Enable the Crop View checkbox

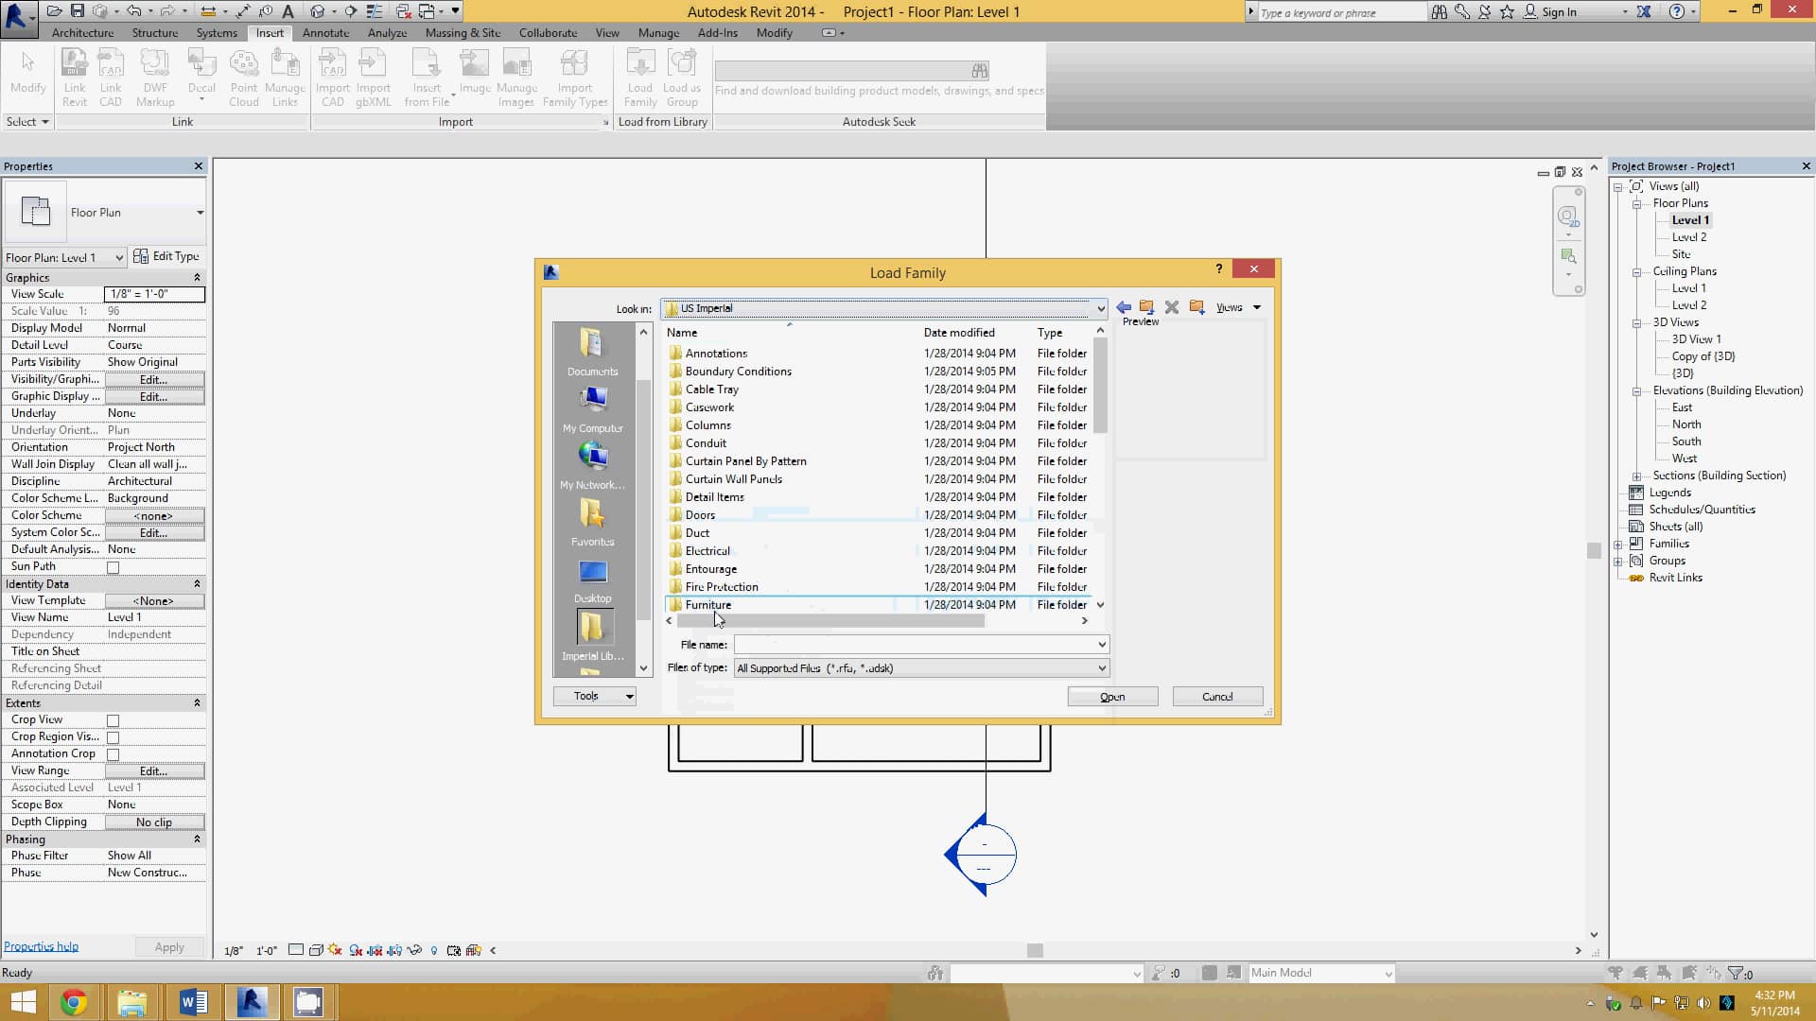click(113, 719)
